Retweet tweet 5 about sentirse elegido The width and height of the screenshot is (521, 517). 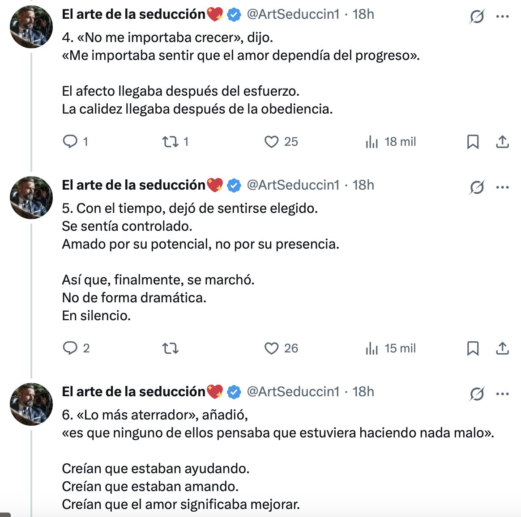(170, 348)
